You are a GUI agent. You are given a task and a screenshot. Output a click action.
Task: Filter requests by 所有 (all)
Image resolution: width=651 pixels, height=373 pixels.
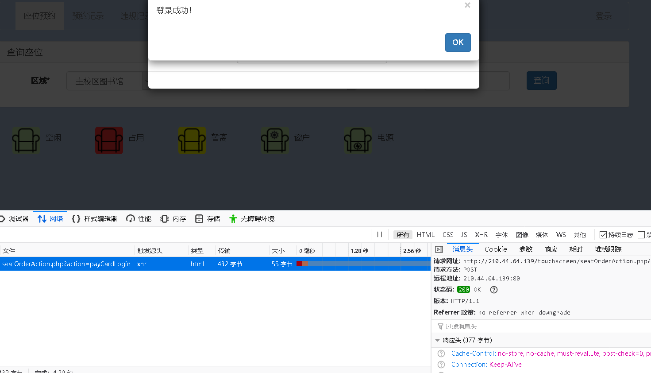coord(403,235)
